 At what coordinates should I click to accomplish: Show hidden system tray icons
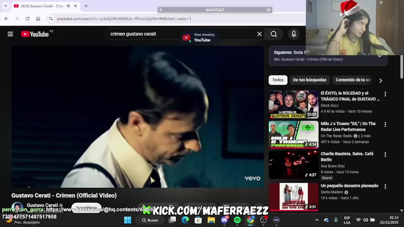[317, 220]
